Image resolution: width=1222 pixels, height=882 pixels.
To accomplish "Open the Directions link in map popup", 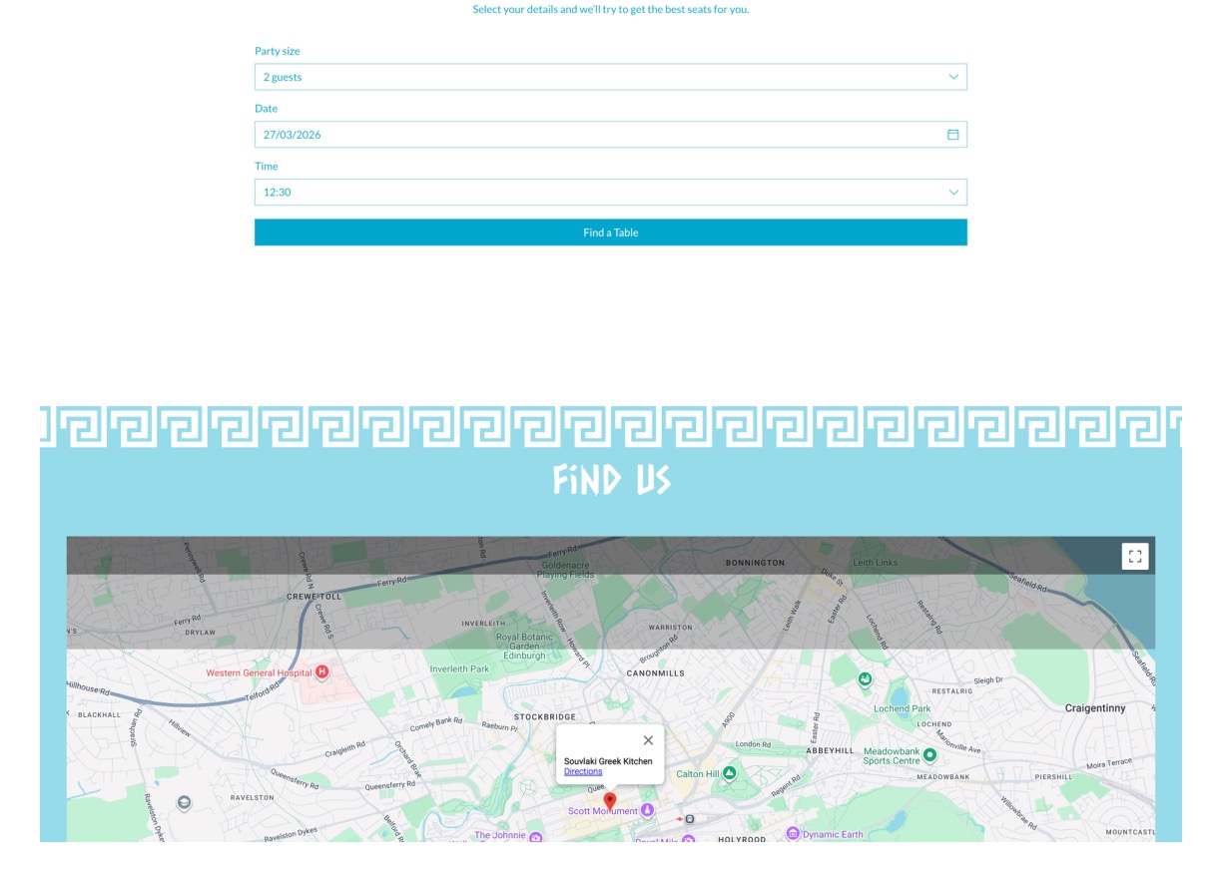I will click(583, 771).
